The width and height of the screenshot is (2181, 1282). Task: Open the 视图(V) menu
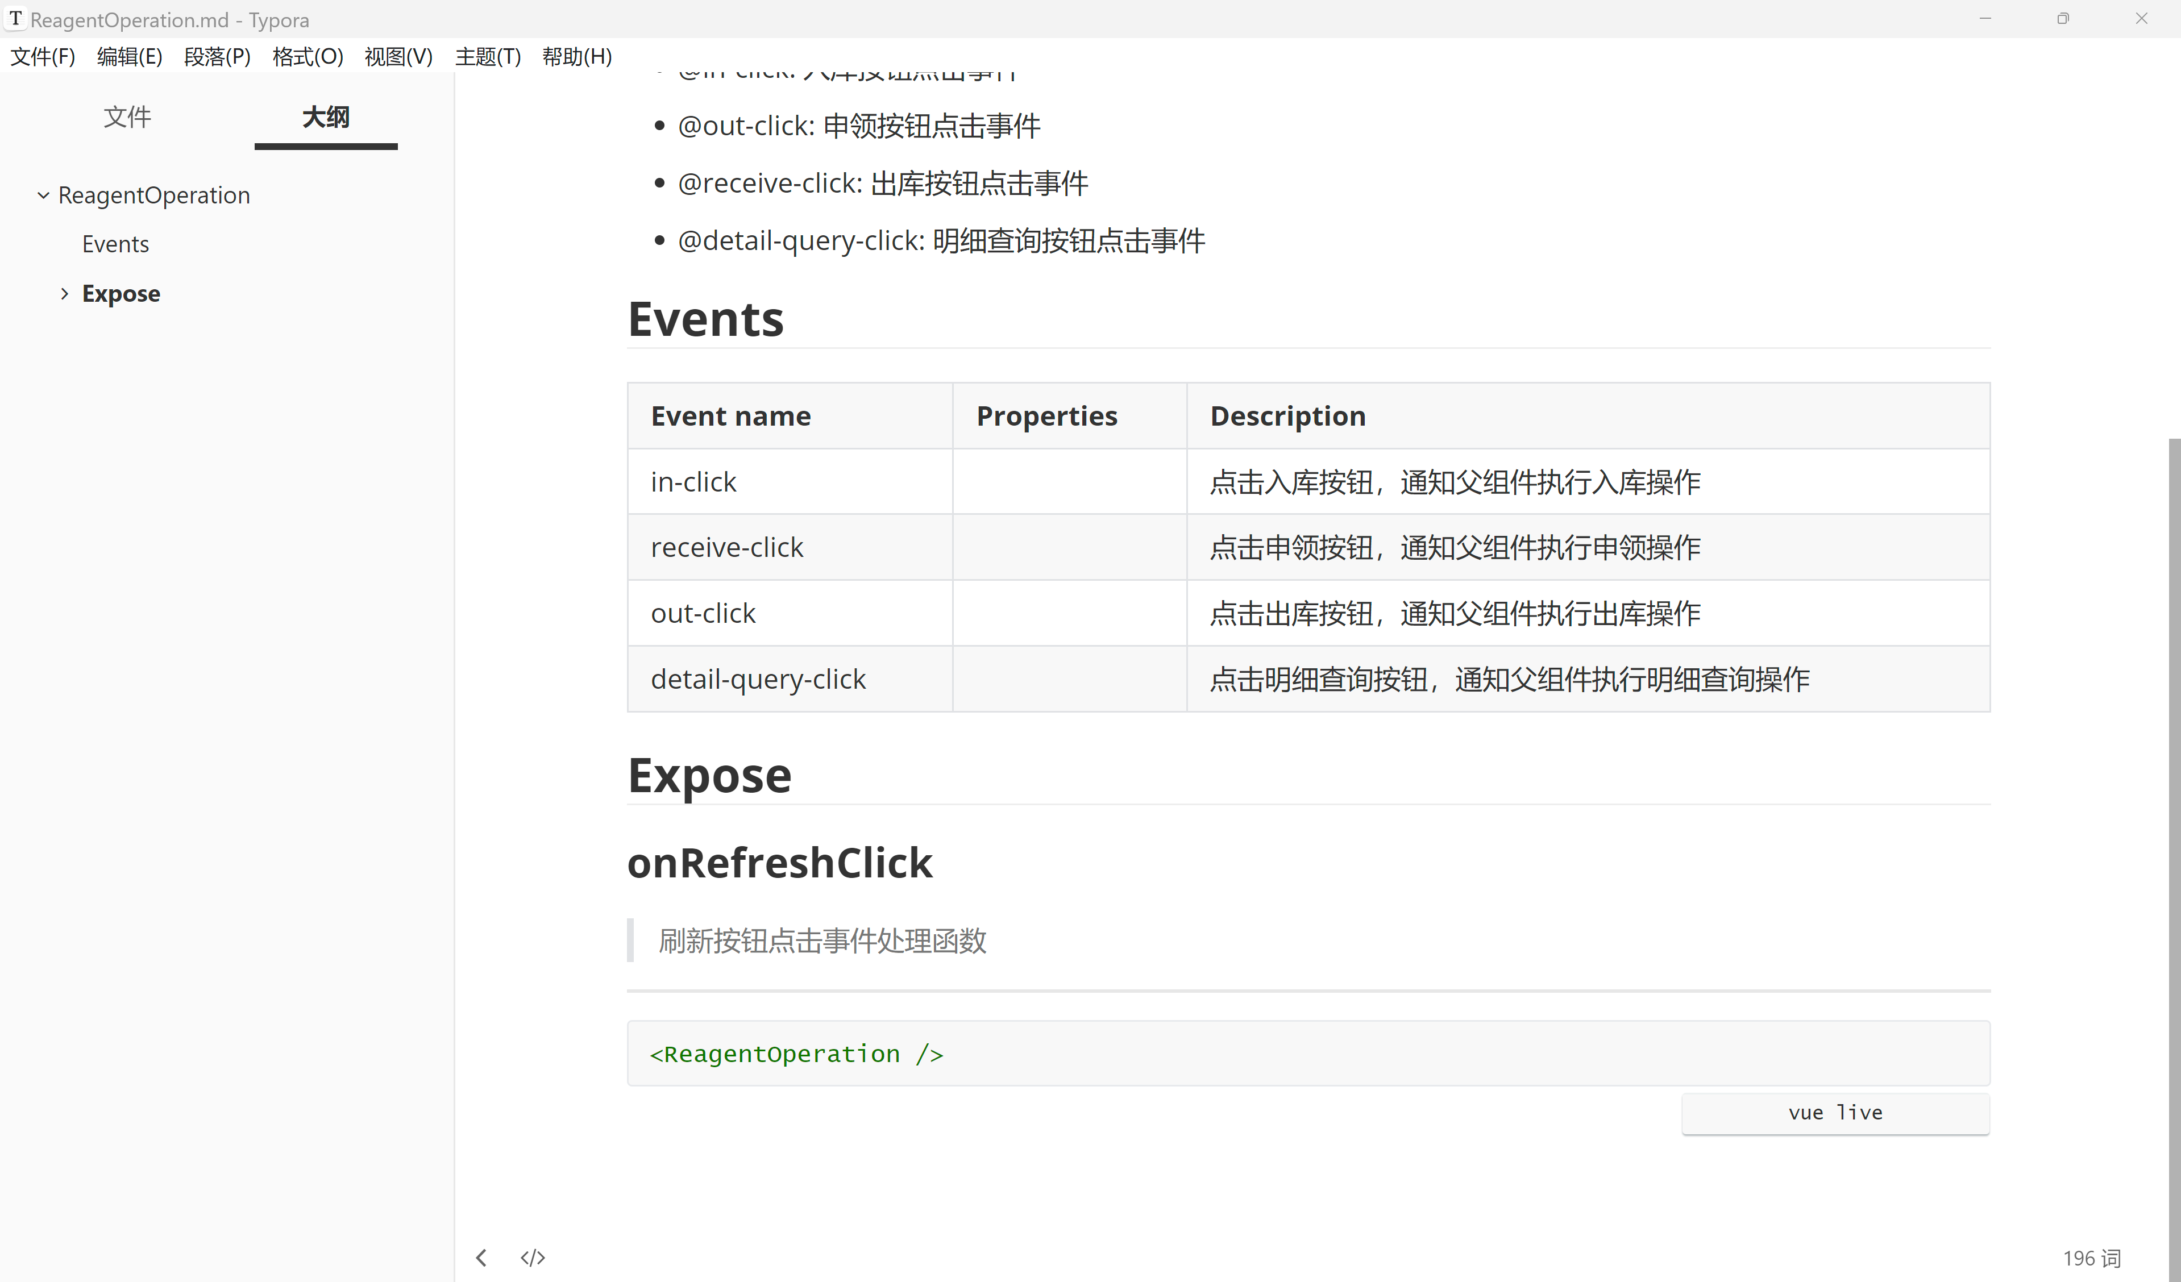click(397, 56)
